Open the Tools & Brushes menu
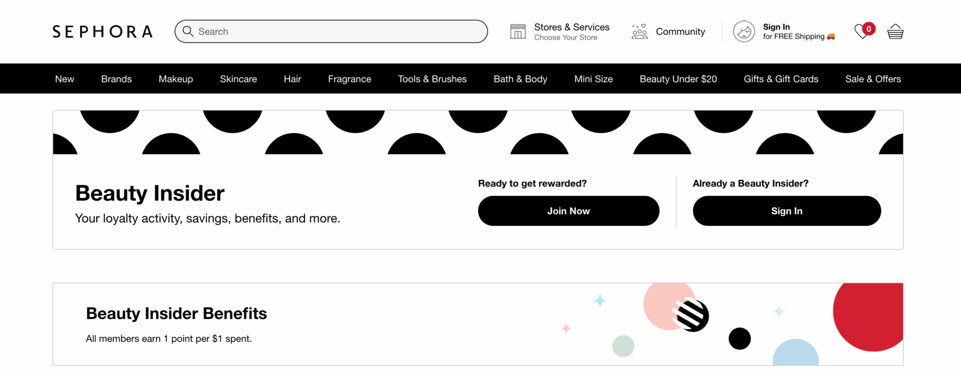The image size is (961, 376). pos(432,79)
